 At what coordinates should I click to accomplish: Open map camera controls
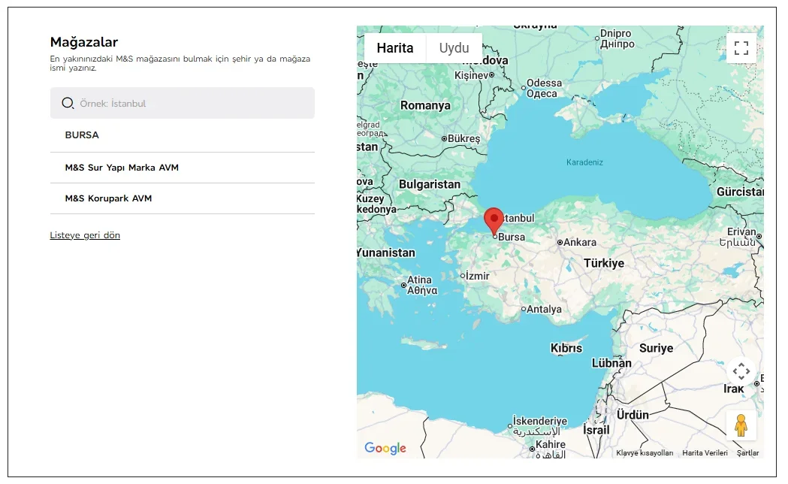pyautogui.click(x=741, y=371)
